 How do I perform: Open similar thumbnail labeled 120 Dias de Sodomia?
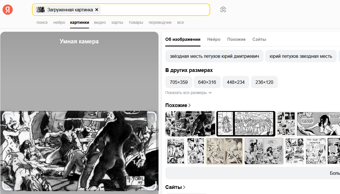point(316,151)
